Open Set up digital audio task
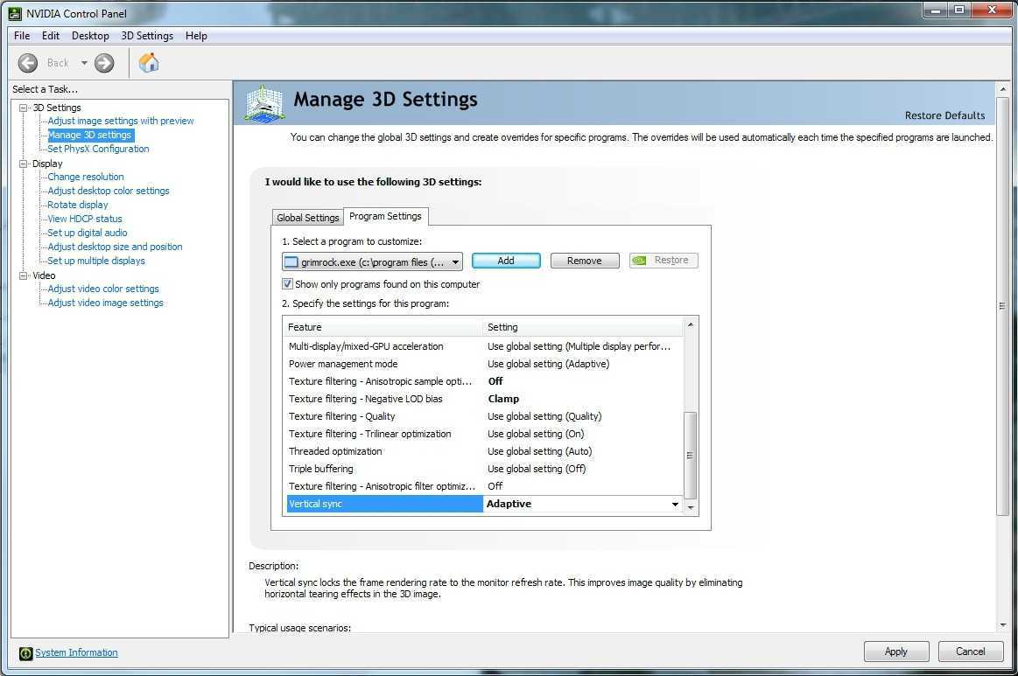Viewport: 1018px width, 676px height. 88,233
